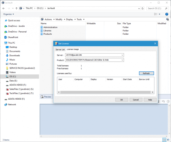Expand the Product dropdown list

coord(122,60)
